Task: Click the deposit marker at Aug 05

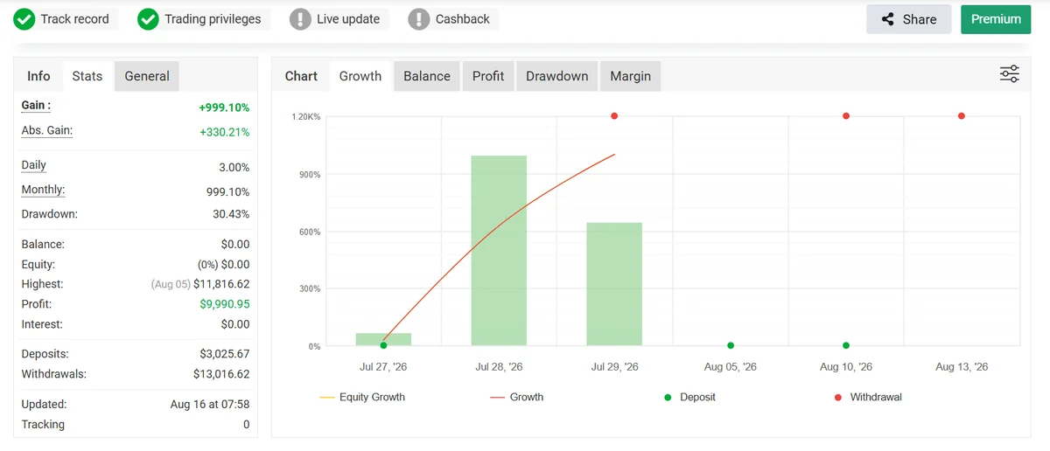Action: pyautogui.click(x=731, y=345)
